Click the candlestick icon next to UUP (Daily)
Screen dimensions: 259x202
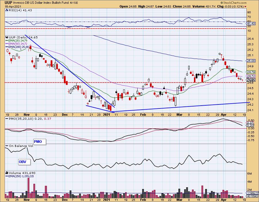[7, 37]
